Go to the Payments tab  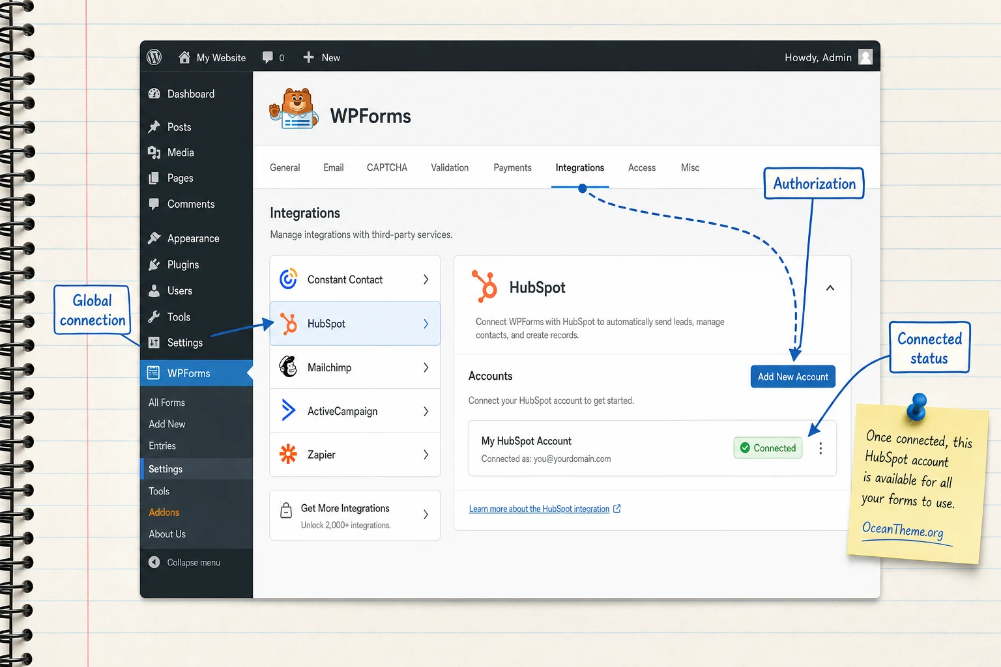(513, 167)
